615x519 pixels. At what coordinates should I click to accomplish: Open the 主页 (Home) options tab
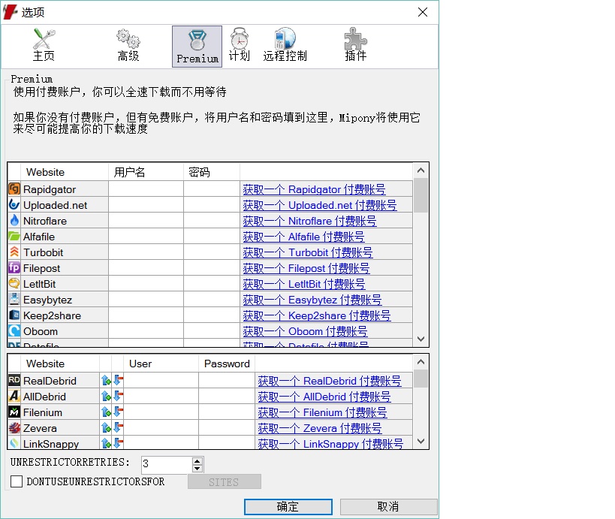click(x=44, y=47)
